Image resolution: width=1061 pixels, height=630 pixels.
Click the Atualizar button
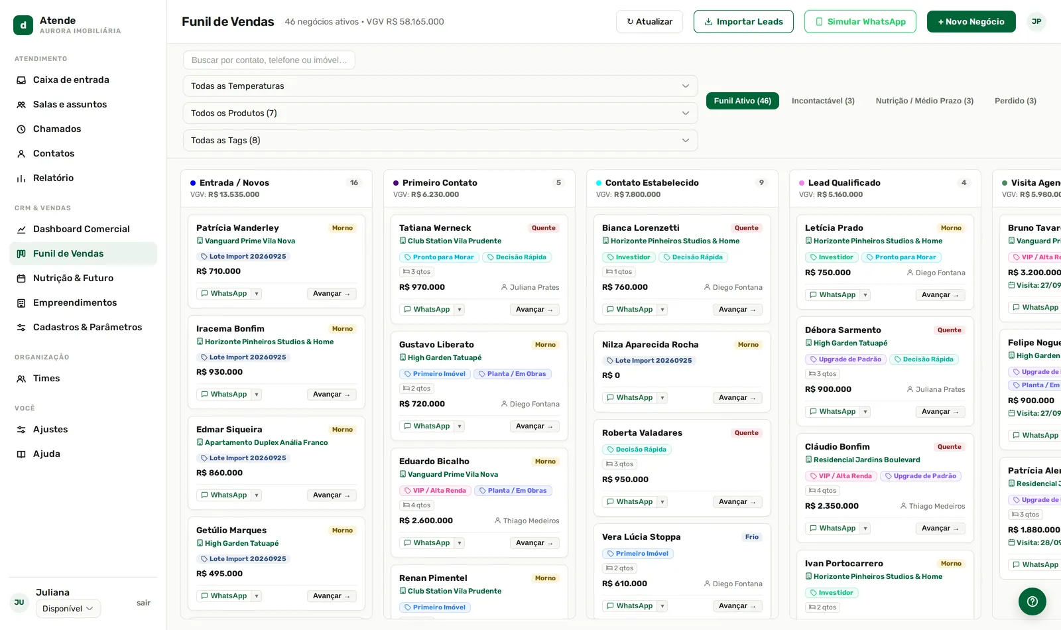pos(649,22)
